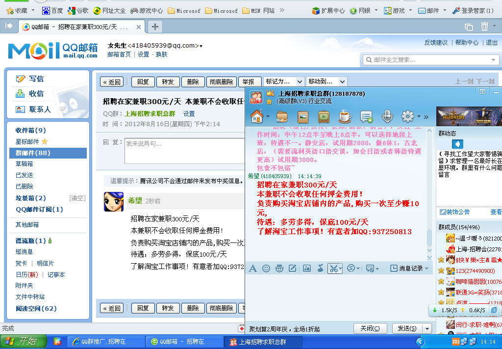Viewport: 502px width, 349px height.
Task: Click the coffee cup icon in group toolbar
Action: pyautogui.click(x=345, y=117)
